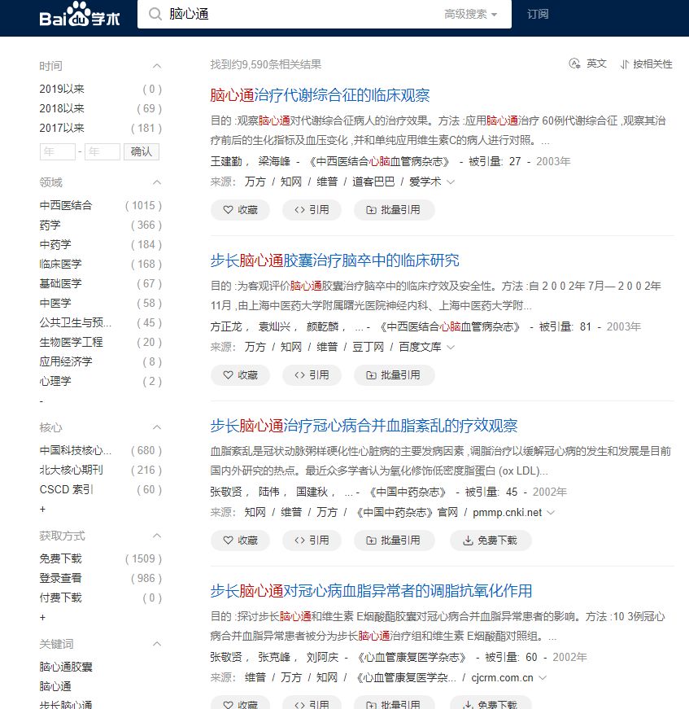This screenshot has height=709, width=689.
Task: Open title 脑心通治疗代谢综合征的临床观察
Action: (320, 95)
